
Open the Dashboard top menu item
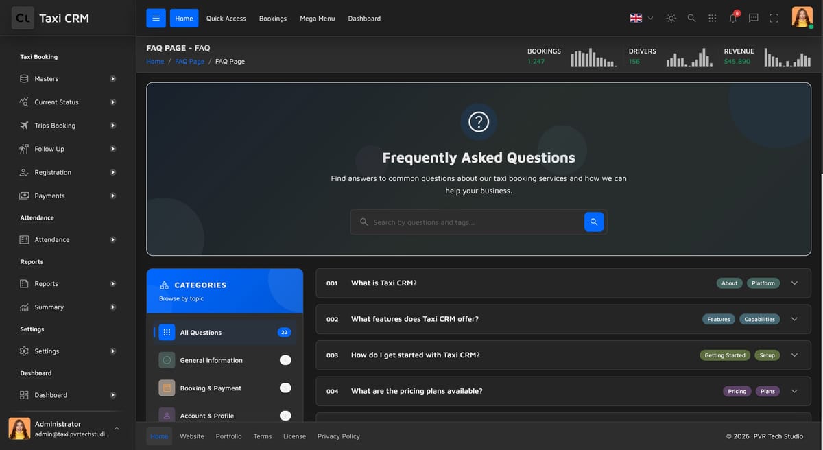point(364,19)
